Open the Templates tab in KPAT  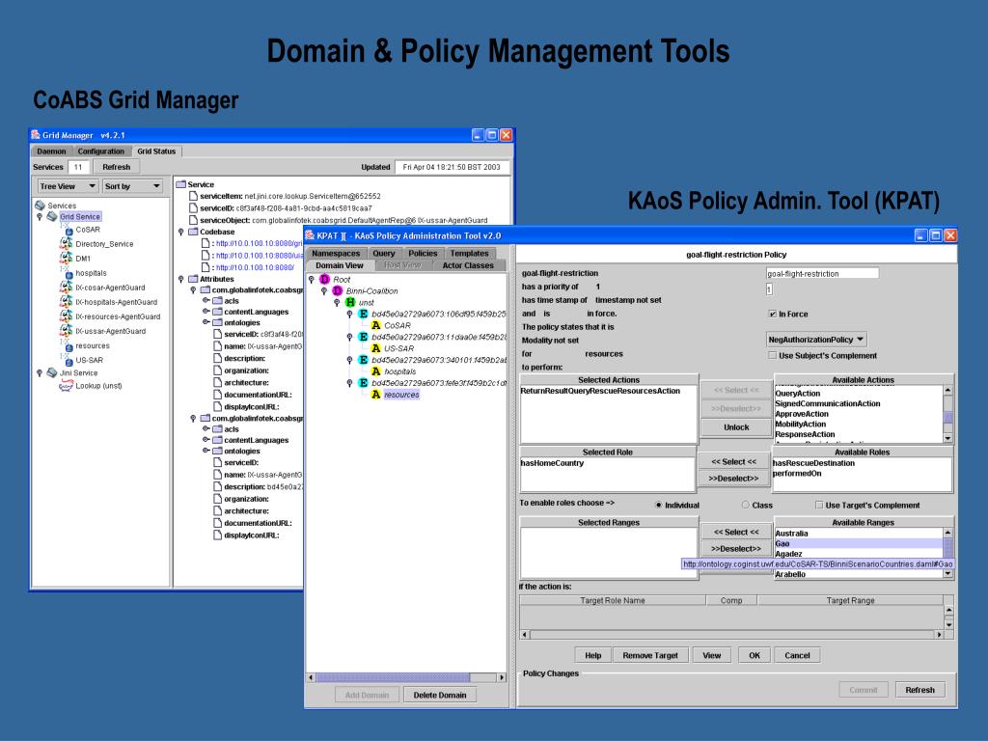(x=470, y=254)
